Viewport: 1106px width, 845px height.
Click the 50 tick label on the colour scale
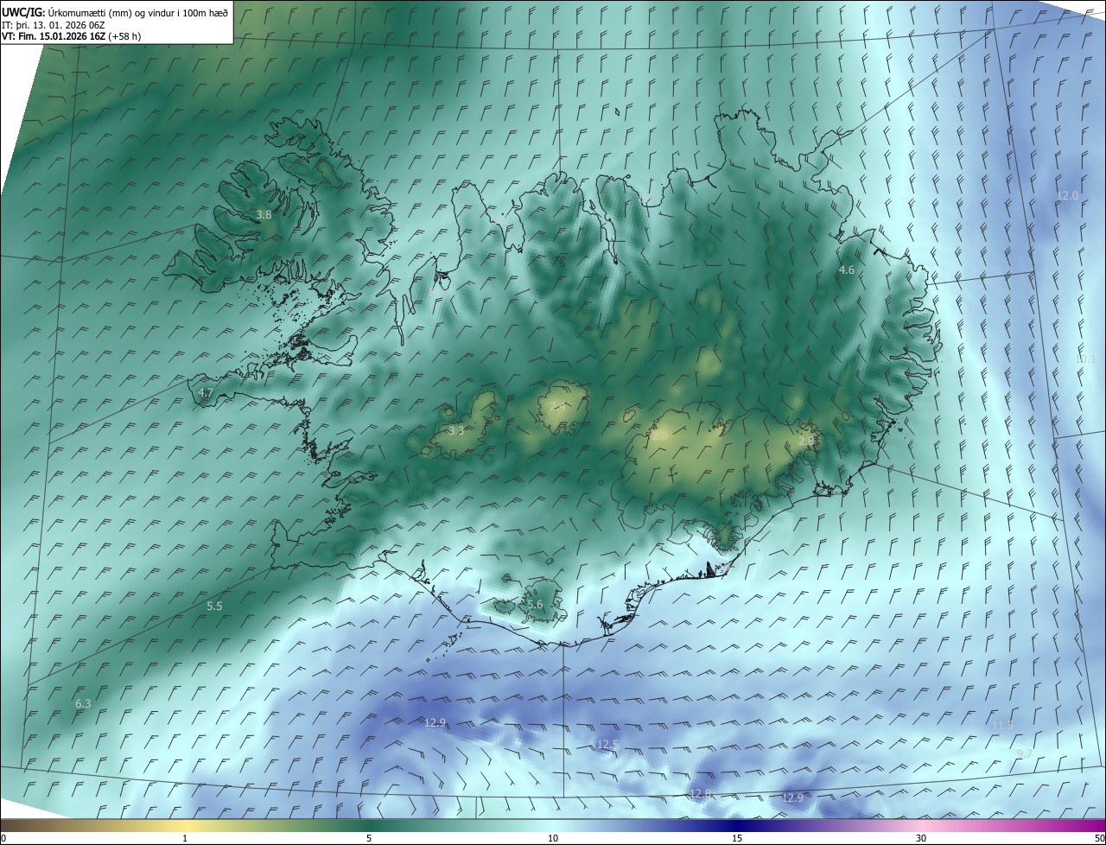click(x=1099, y=839)
